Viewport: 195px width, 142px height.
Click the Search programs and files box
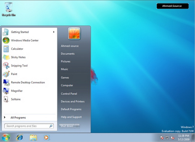pyautogui.click(x=29, y=126)
